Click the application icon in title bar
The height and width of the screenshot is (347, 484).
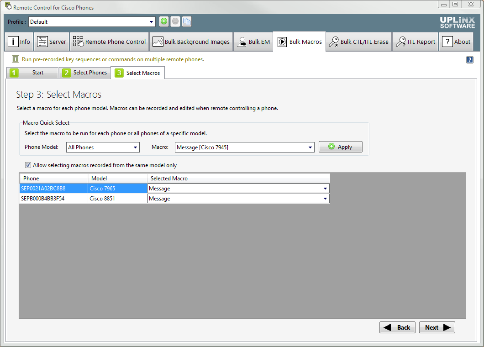coord(8,6)
